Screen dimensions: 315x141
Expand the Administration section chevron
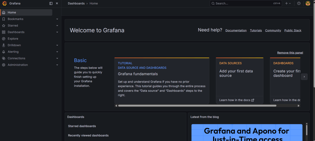pos(57,65)
